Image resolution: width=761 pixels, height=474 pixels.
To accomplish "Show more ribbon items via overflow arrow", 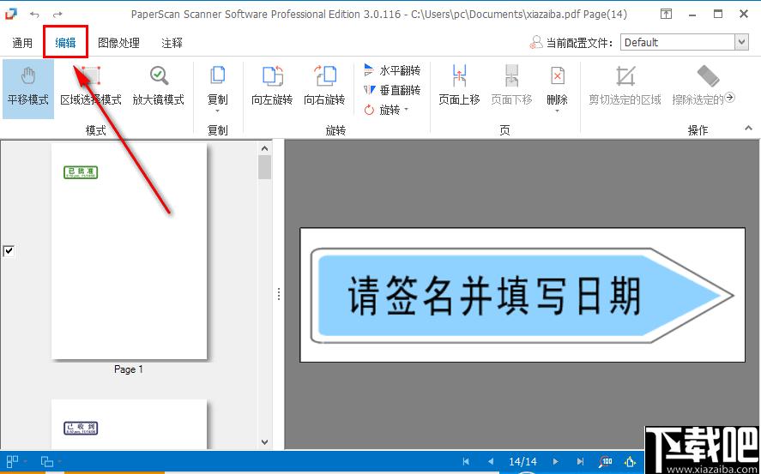I will click(729, 99).
